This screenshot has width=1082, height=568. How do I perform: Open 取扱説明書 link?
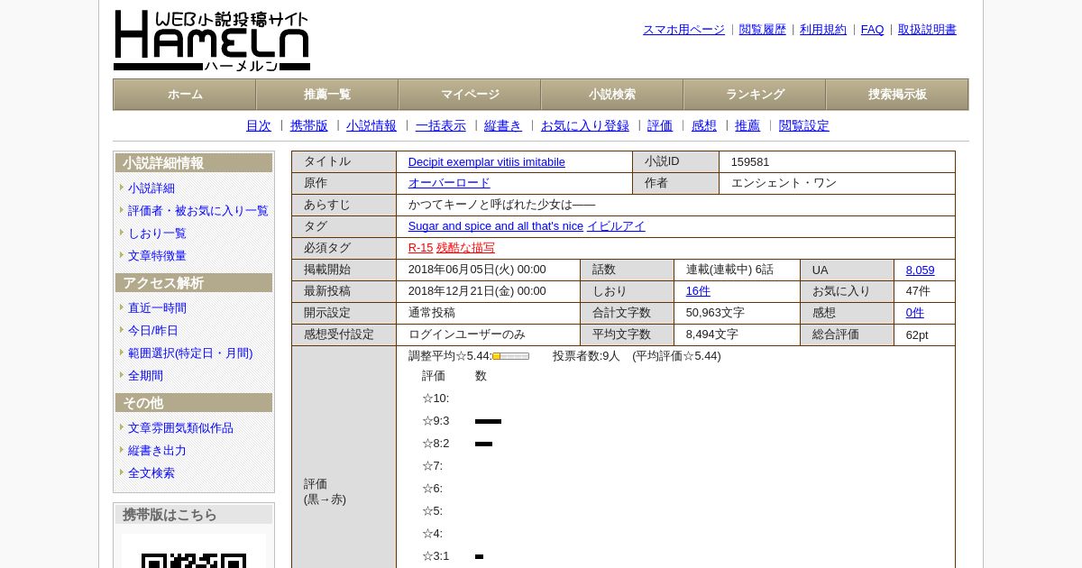(927, 30)
